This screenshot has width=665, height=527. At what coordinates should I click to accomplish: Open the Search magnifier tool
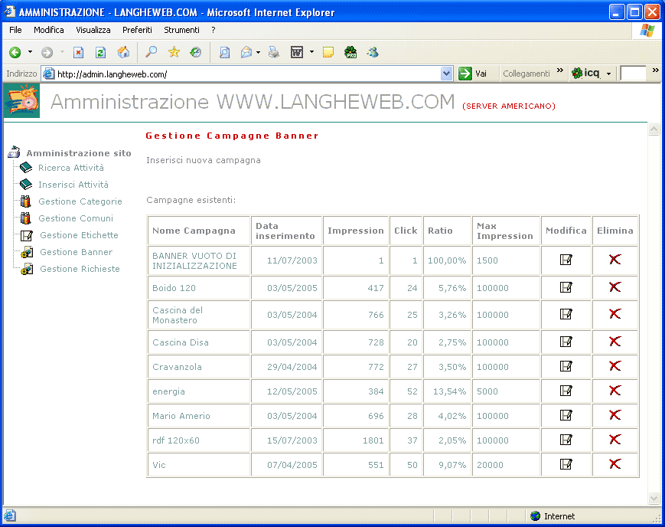[151, 52]
